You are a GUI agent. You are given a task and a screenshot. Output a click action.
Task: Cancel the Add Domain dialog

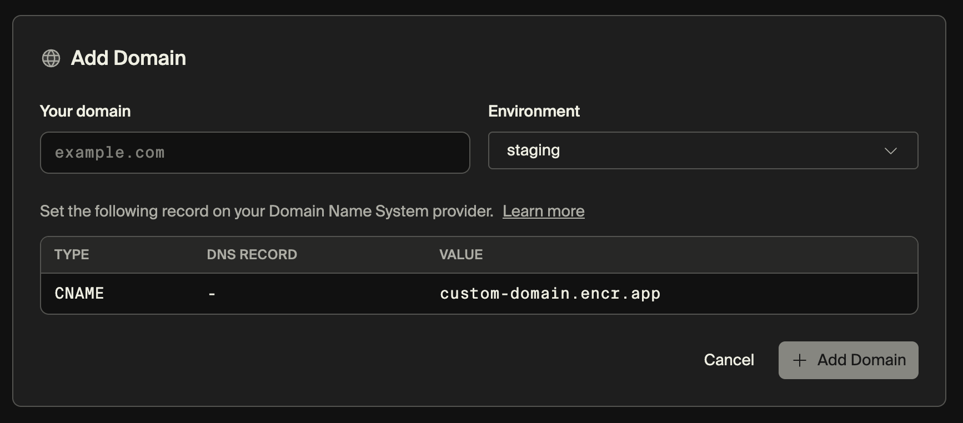click(729, 360)
